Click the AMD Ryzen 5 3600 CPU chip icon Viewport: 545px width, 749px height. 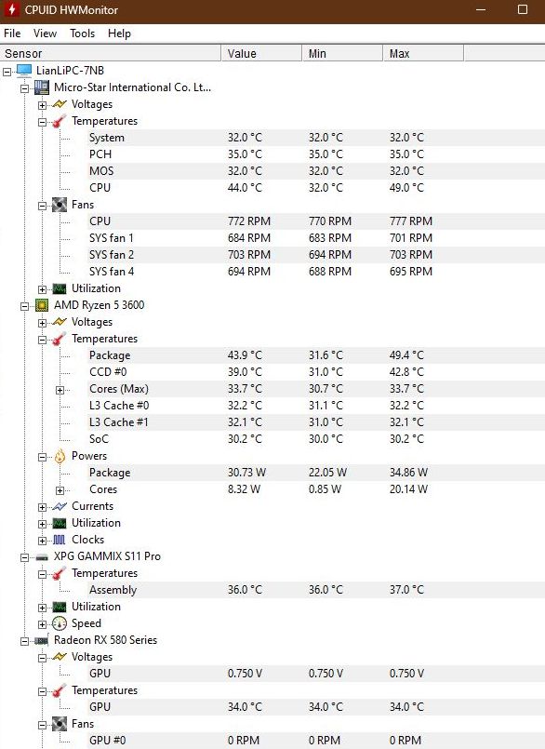tap(42, 305)
